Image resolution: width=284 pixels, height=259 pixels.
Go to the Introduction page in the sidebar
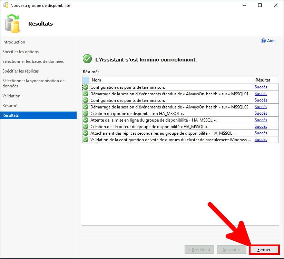pyautogui.click(x=14, y=42)
